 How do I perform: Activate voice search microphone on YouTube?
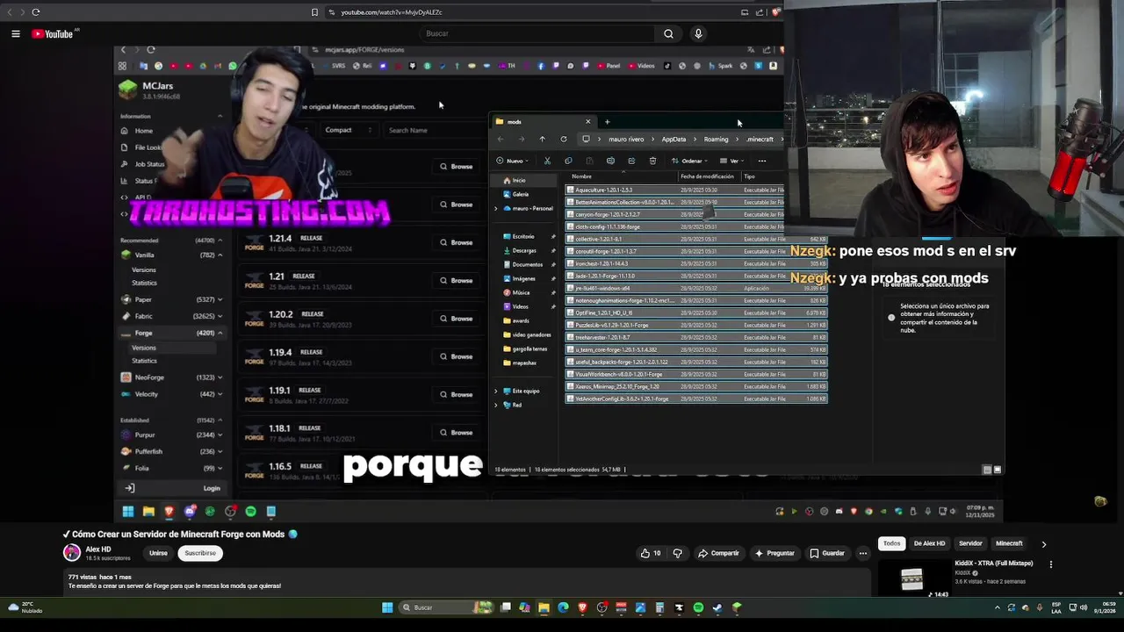[698, 33]
